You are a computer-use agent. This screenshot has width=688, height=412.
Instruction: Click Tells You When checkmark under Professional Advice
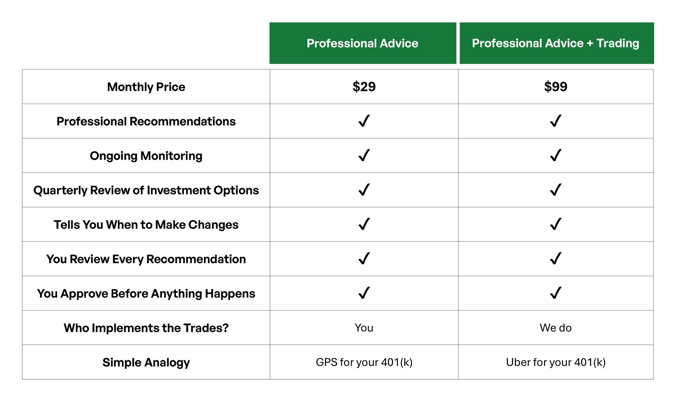click(x=364, y=224)
